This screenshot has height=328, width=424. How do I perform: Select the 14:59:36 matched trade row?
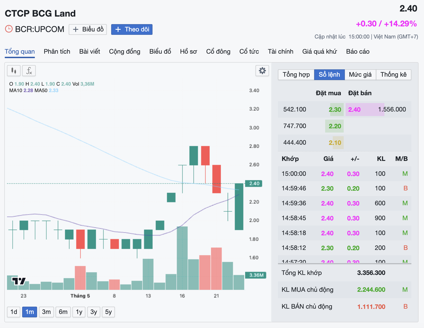tap(345, 203)
